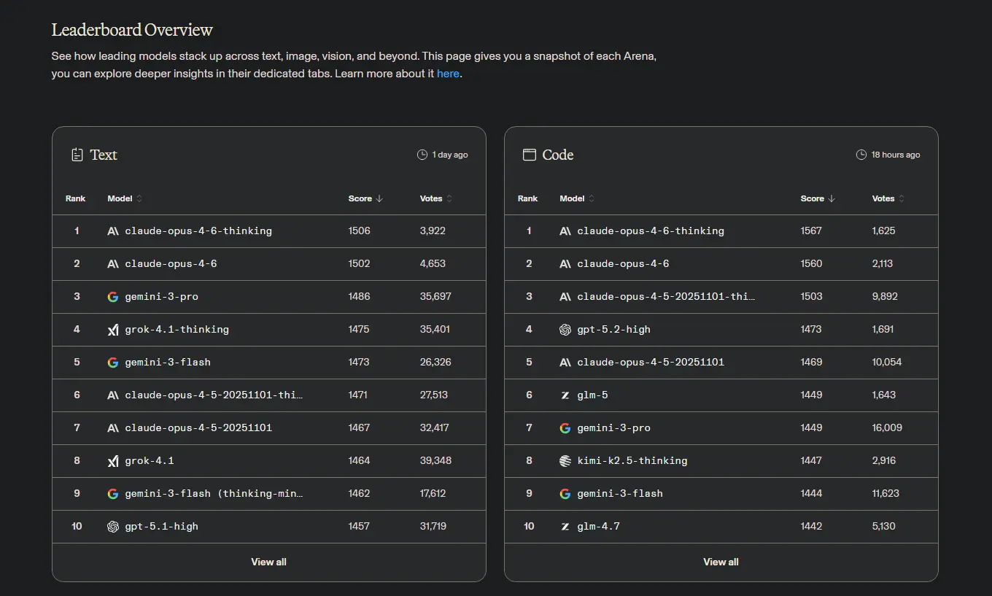The image size is (992, 596).
Task: Click the Z logo beside glm-5
Action: pyautogui.click(x=565, y=395)
